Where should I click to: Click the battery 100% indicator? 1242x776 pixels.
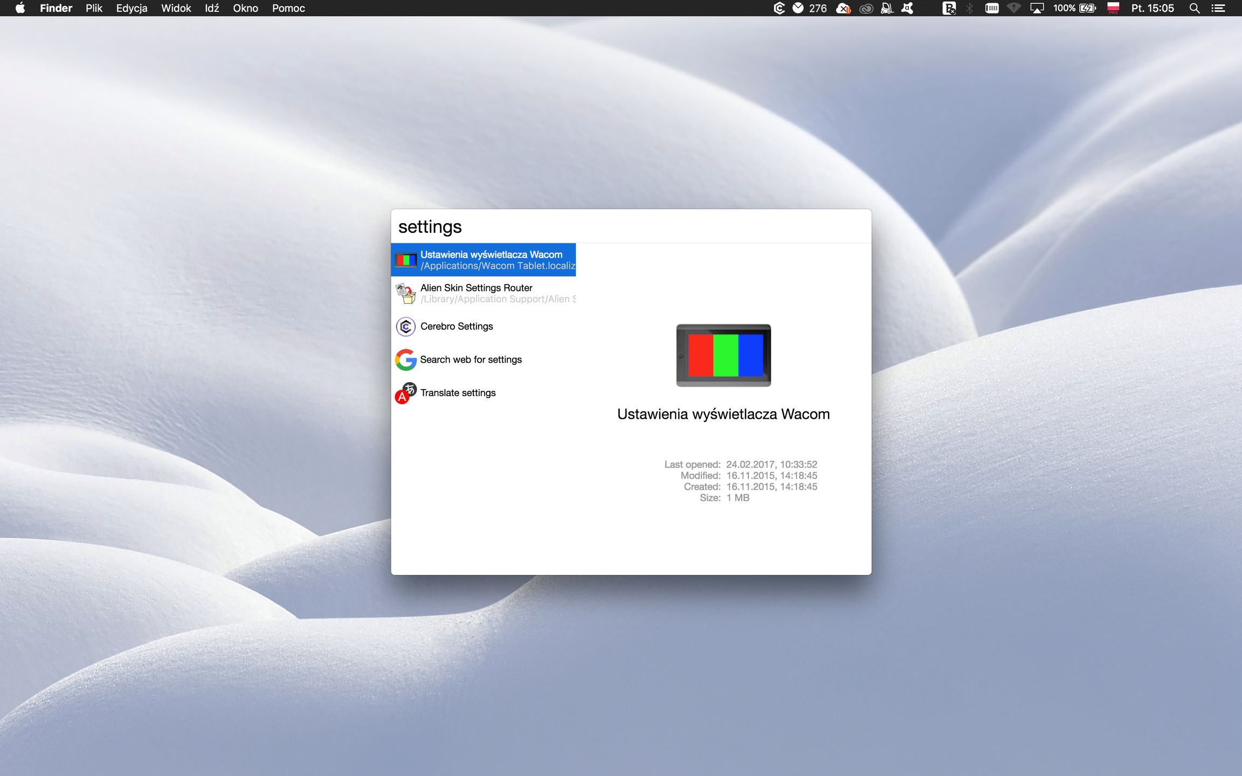coord(1075,8)
